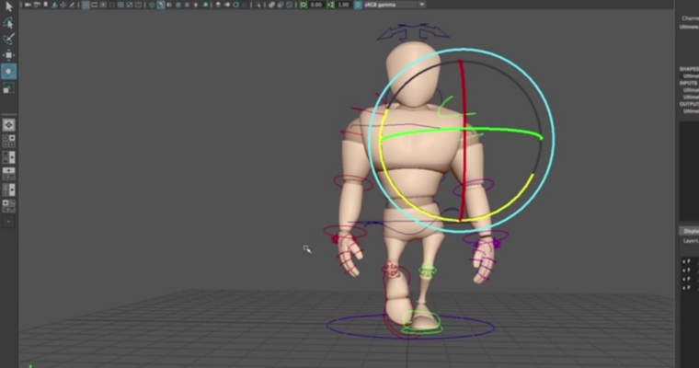The width and height of the screenshot is (699, 368).
Task: Click the SHAPES section label
Action: coord(689,69)
